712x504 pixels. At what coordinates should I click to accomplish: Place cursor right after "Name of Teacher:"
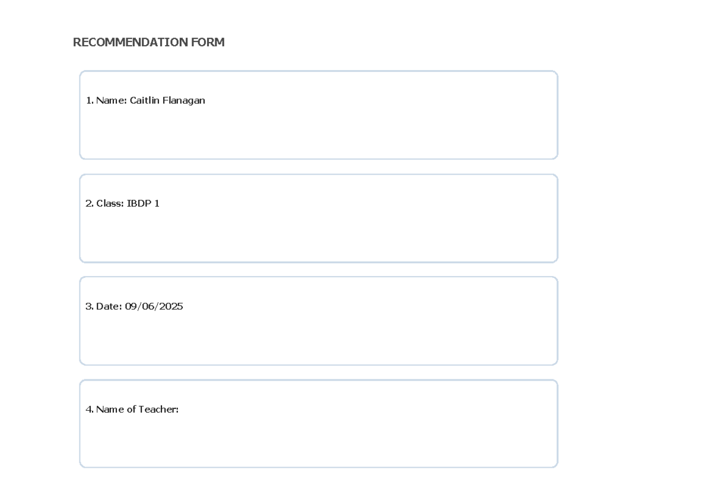(180, 409)
